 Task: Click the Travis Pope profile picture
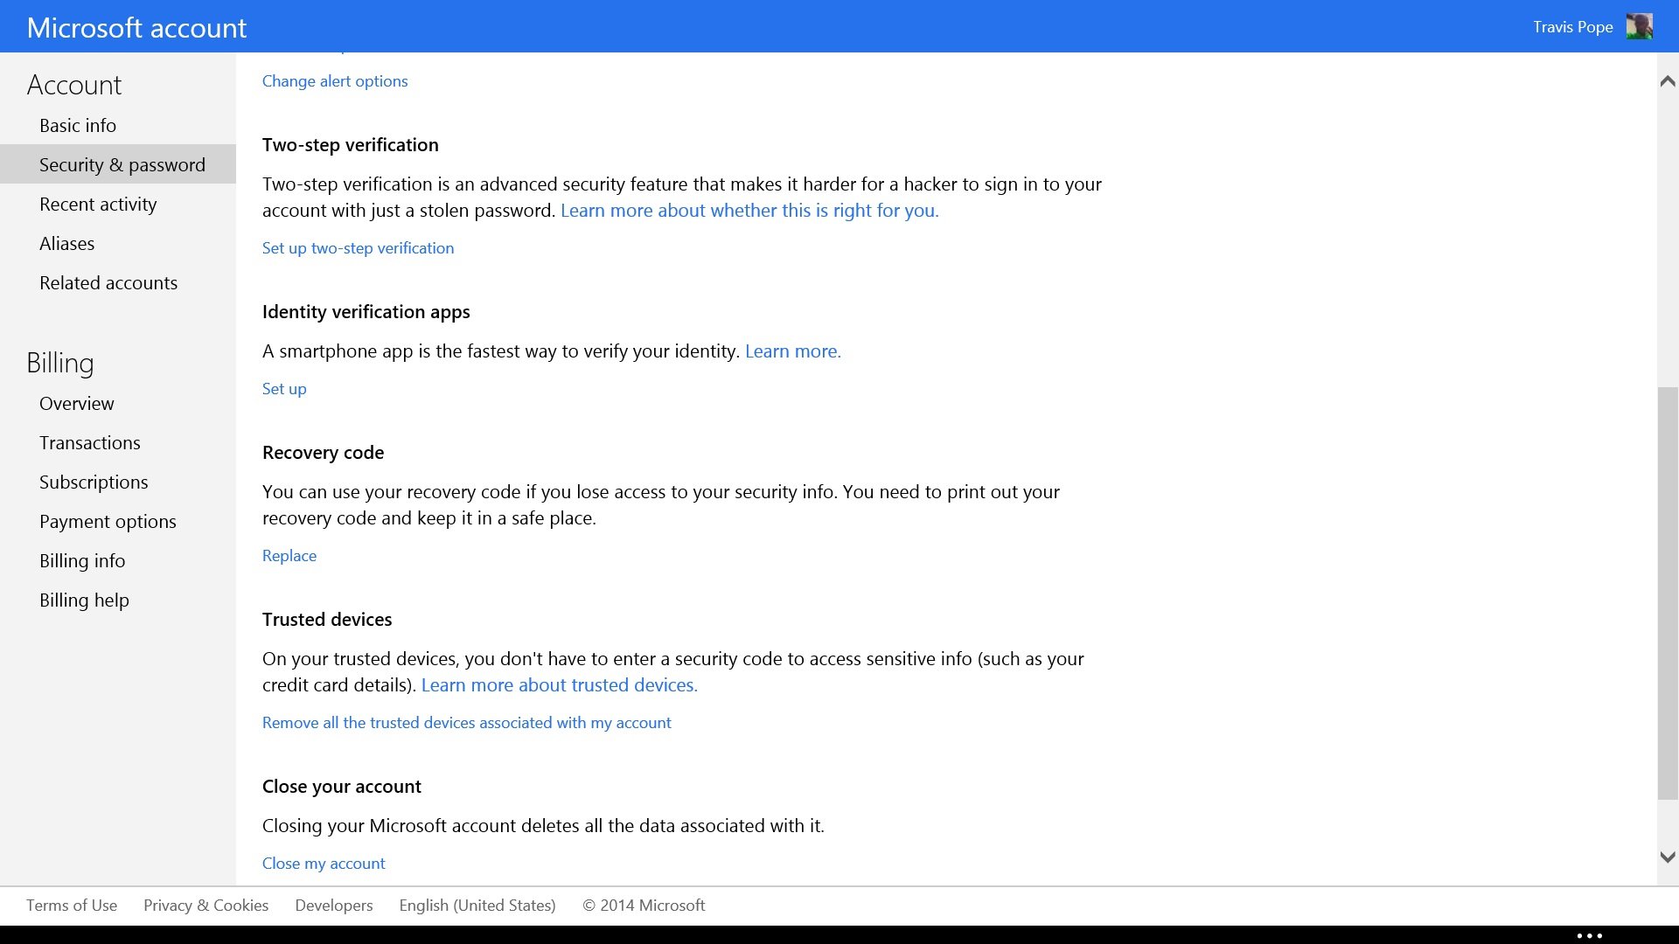pyautogui.click(x=1640, y=26)
